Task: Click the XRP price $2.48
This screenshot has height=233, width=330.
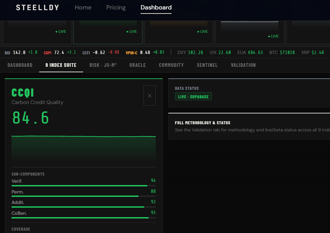Action: (x=318, y=52)
